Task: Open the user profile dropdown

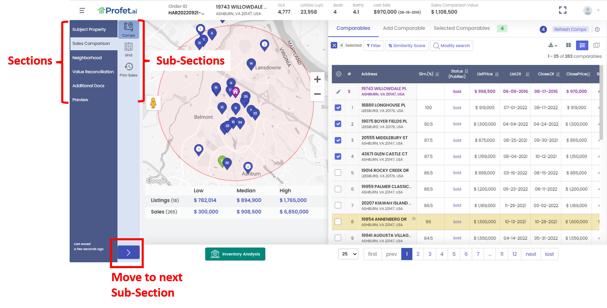Action: click(591, 10)
